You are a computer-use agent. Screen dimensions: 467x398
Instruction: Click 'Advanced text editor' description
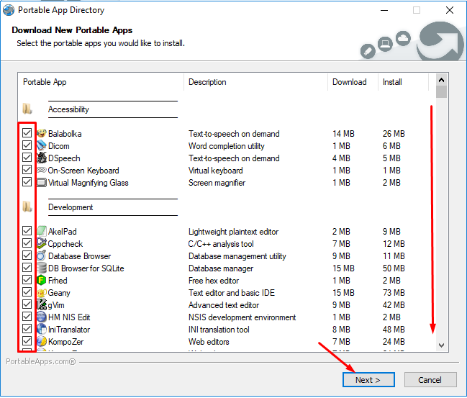click(224, 305)
